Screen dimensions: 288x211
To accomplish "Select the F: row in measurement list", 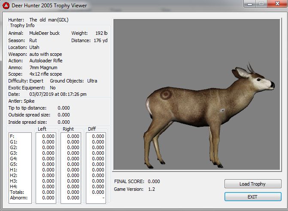I will click(12, 137).
